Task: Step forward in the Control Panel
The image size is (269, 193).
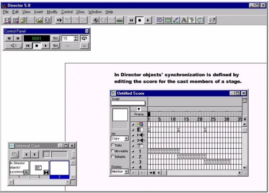Action: (x=18, y=38)
